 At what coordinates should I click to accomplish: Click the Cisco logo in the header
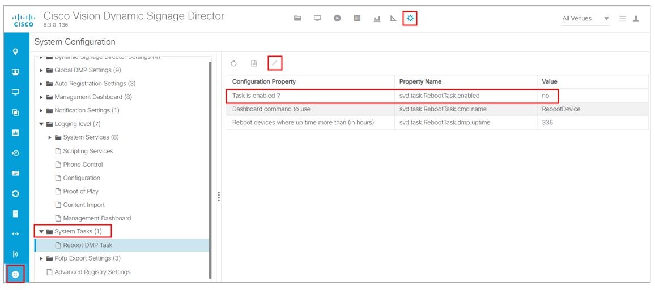(x=23, y=20)
